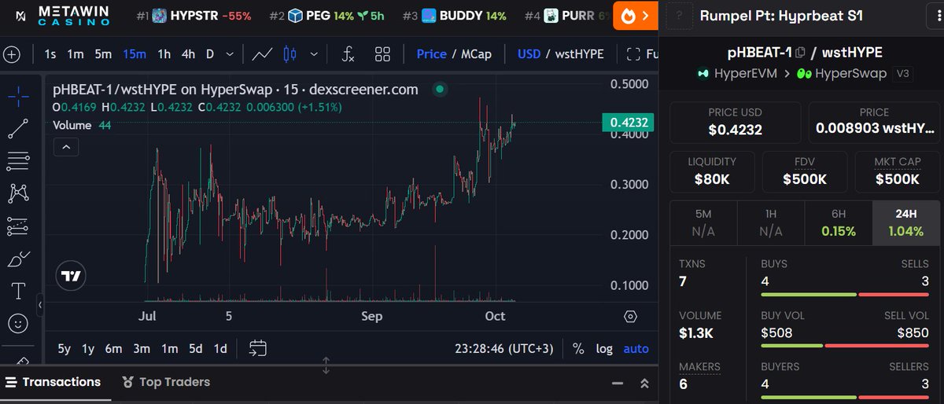Select the trend line drawing tool

(x=18, y=129)
